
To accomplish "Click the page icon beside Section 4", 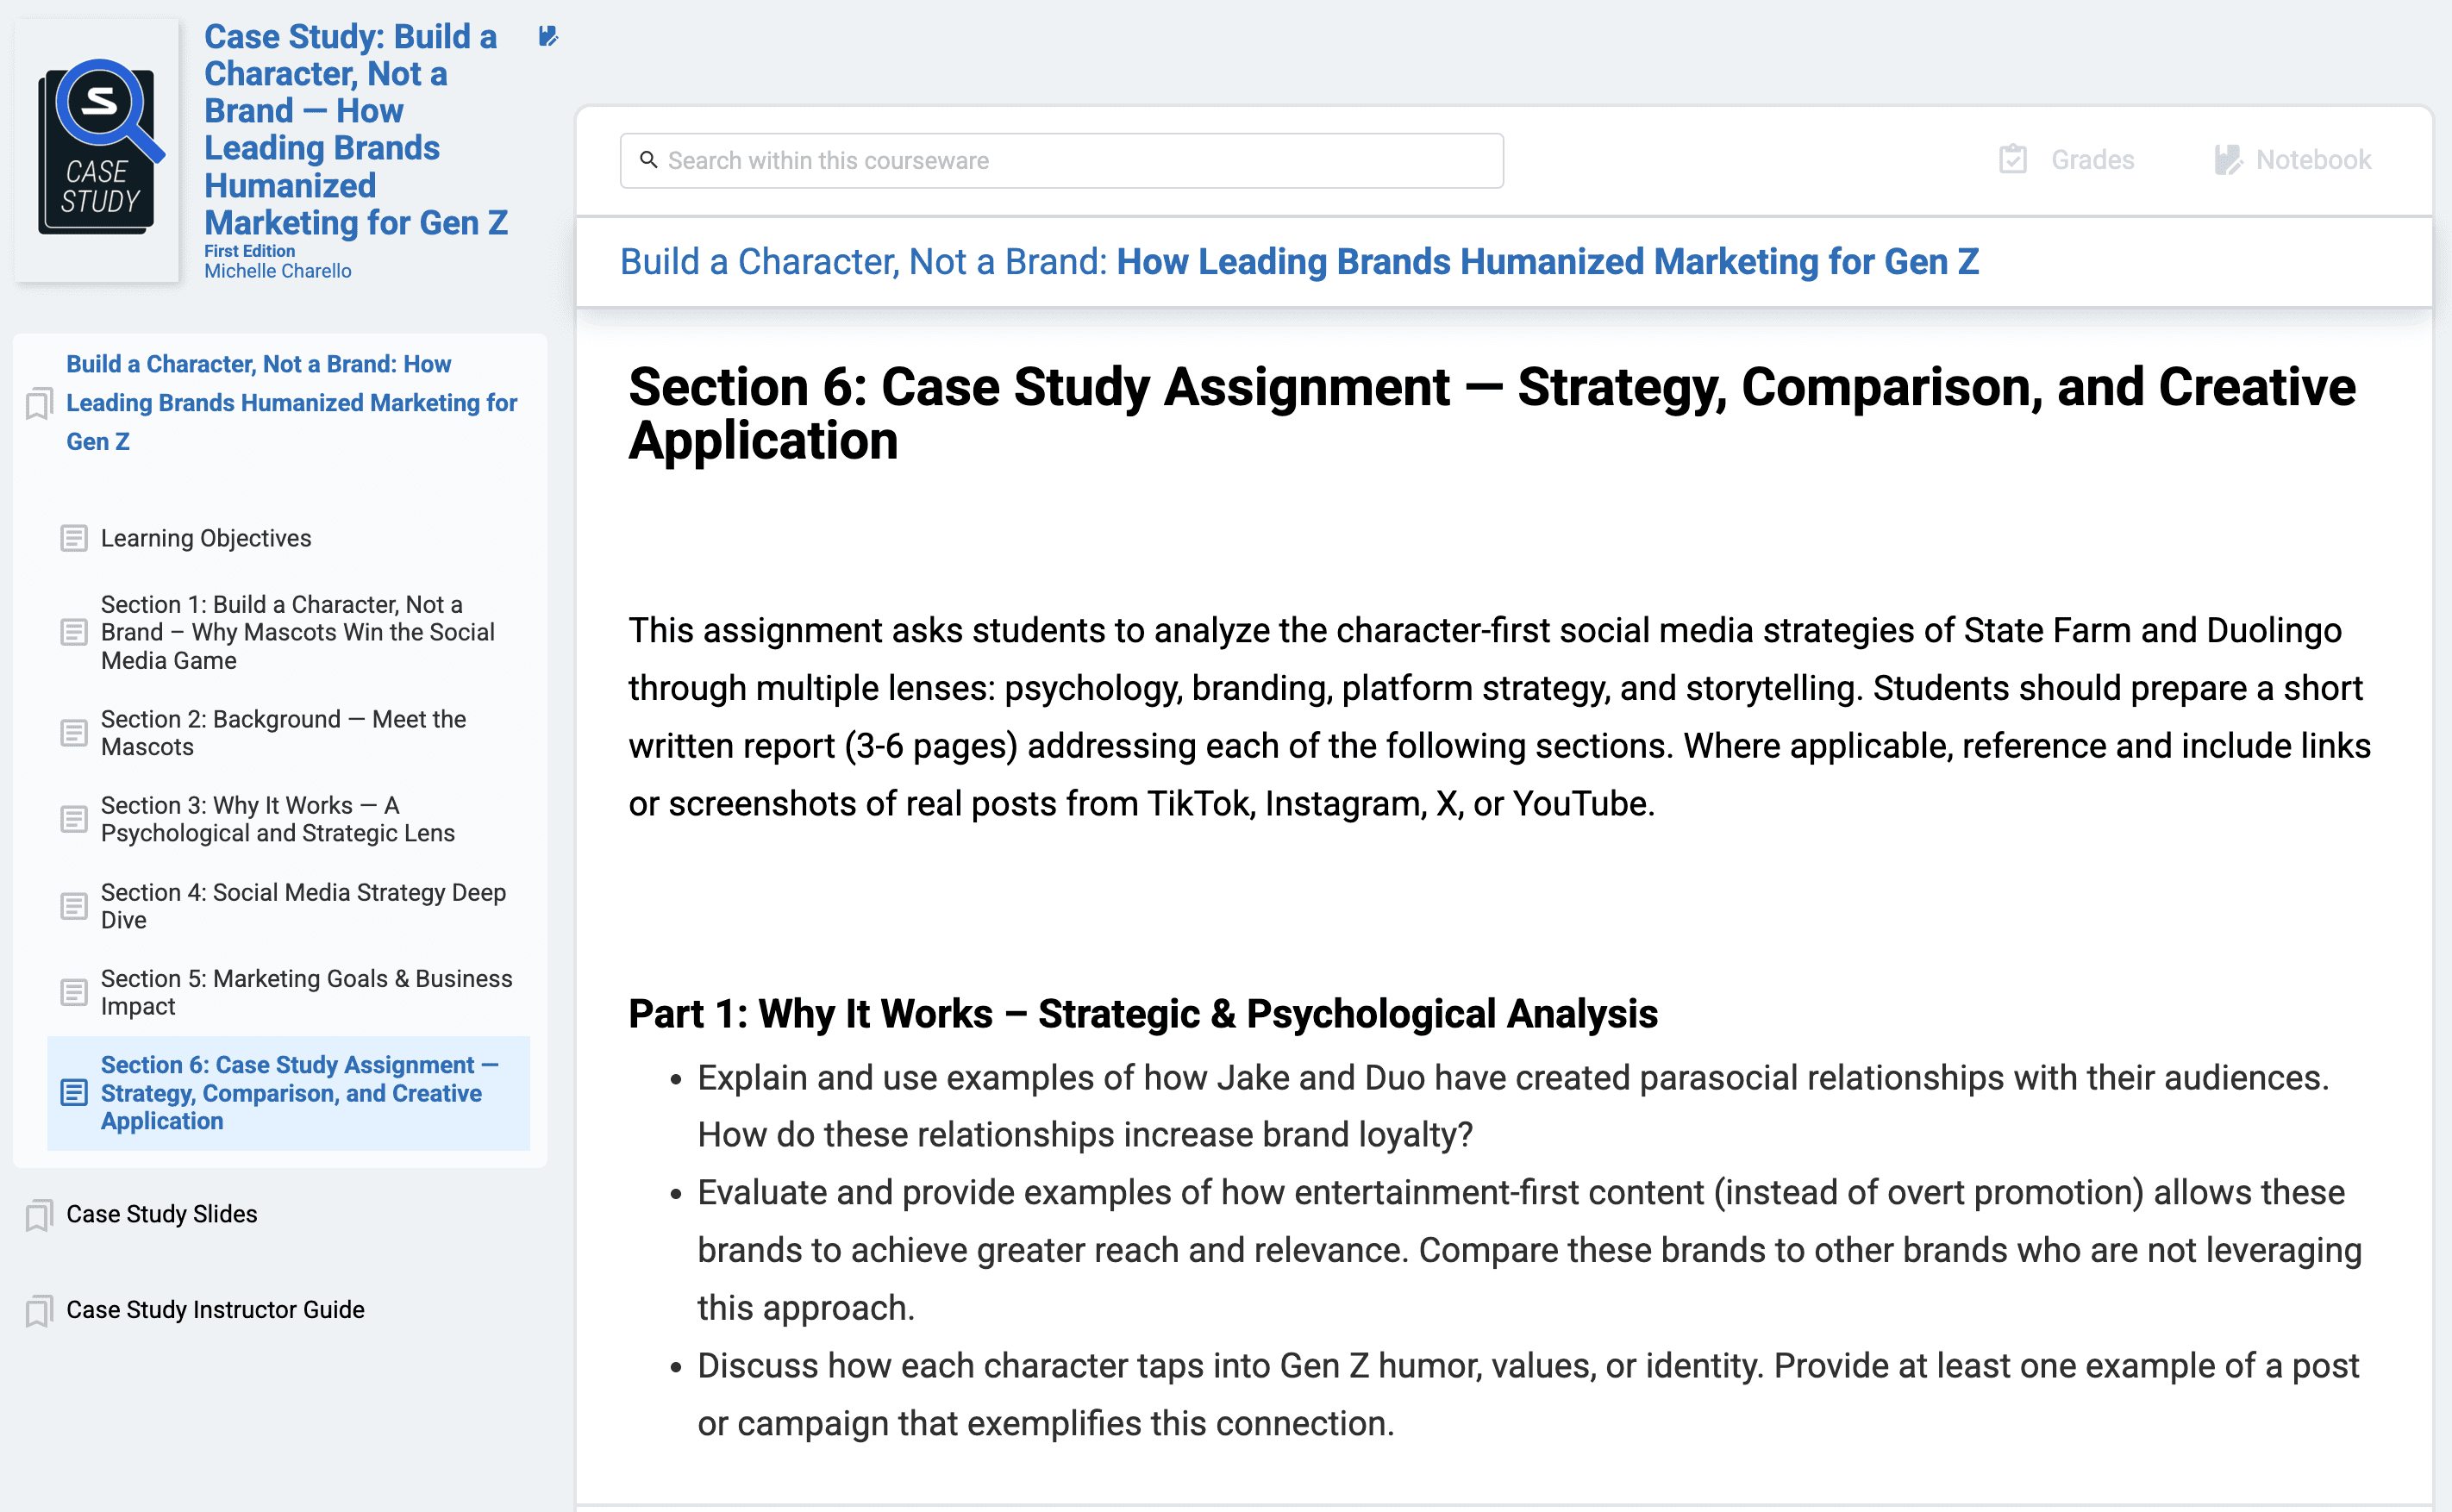I will pos(74,907).
